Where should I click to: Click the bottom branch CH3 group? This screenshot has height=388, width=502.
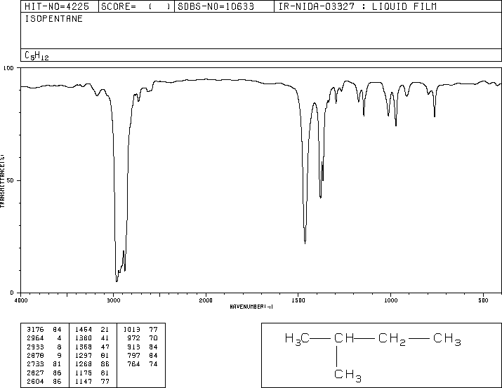click(x=348, y=375)
